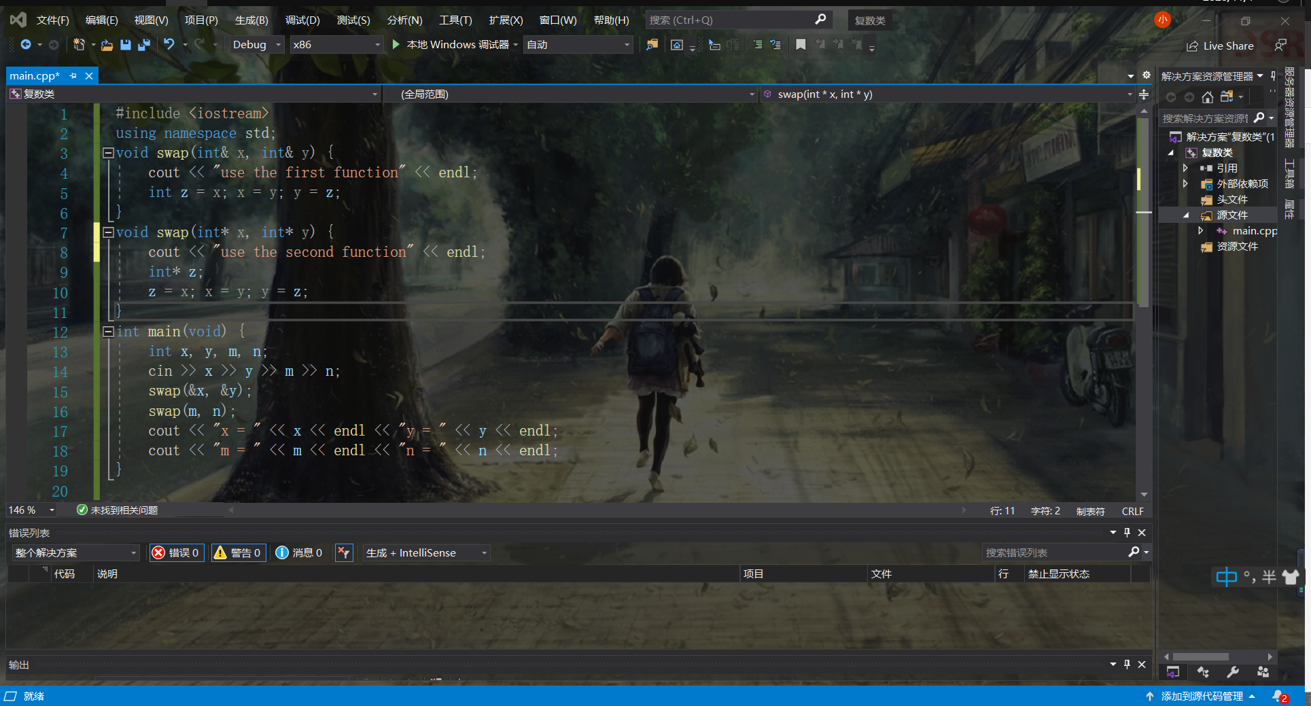Click the home icon in Solution Explorer
1311x706 pixels.
tap(1207, 97)
